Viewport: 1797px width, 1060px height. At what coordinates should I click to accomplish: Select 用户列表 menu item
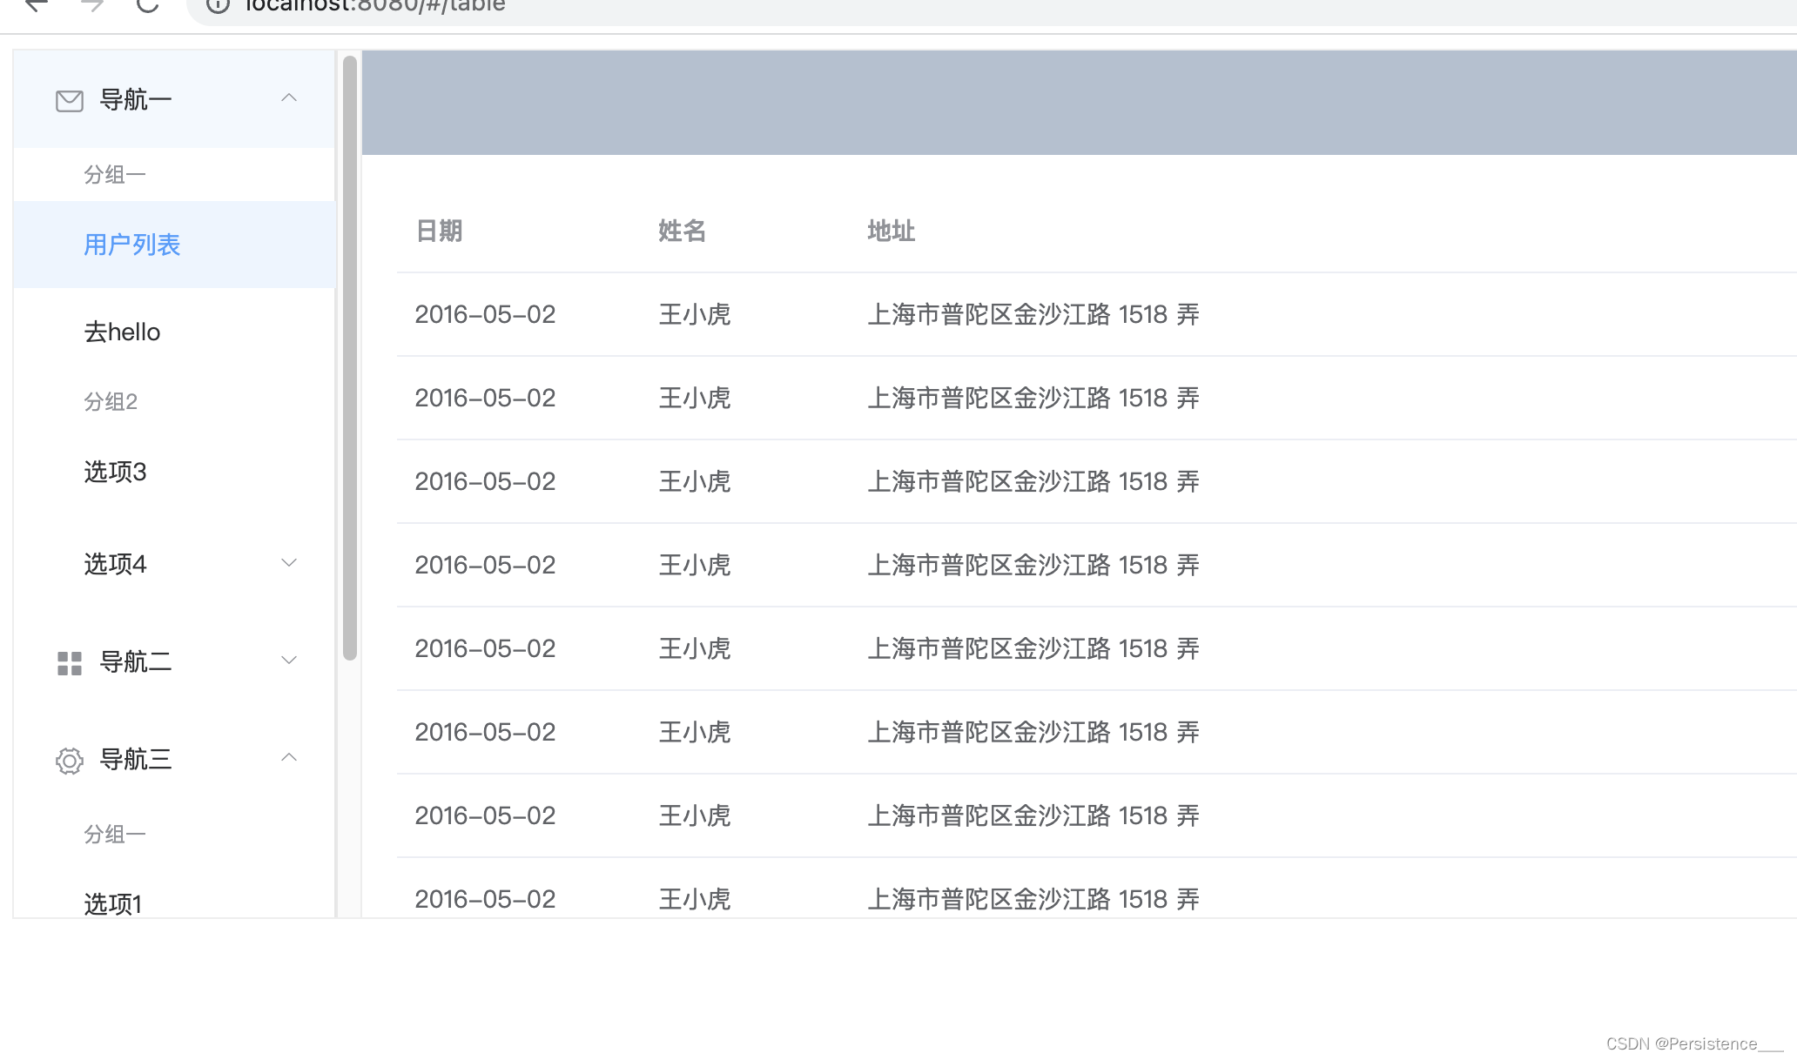[x=132, y=244]
